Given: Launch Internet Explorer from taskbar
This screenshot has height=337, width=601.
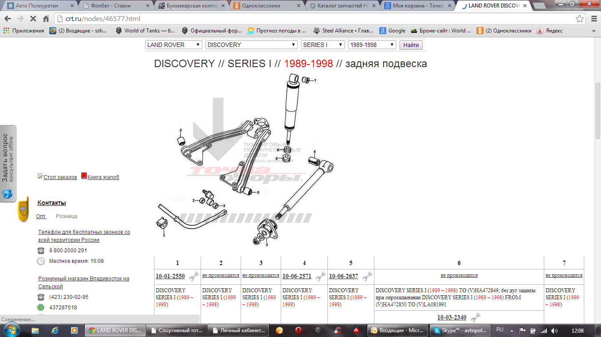Looking at the screenshot, I should click(55, 330).
